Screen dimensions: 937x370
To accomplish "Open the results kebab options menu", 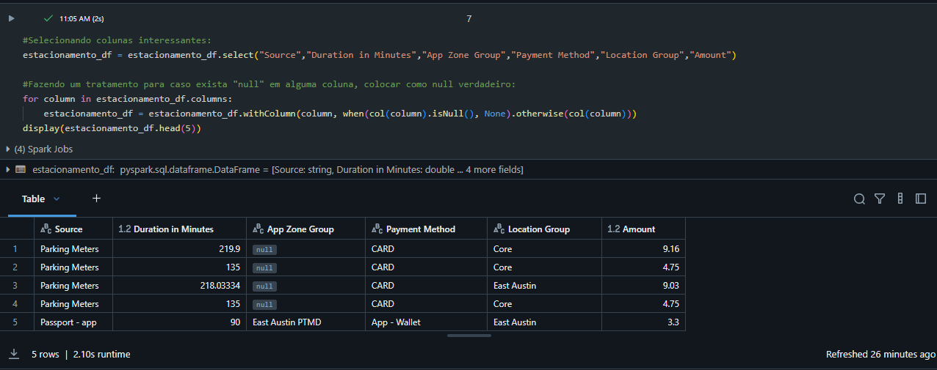I will pos(900,199).
